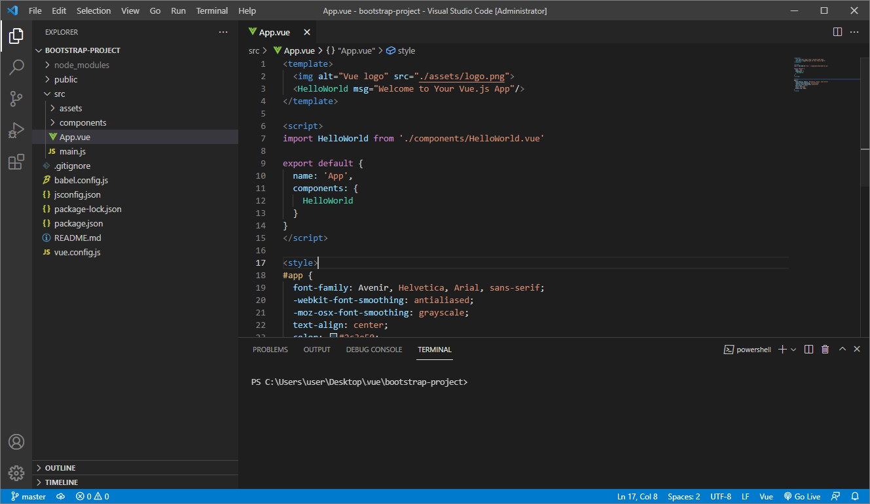Click the master branch status item

(28, 497)
